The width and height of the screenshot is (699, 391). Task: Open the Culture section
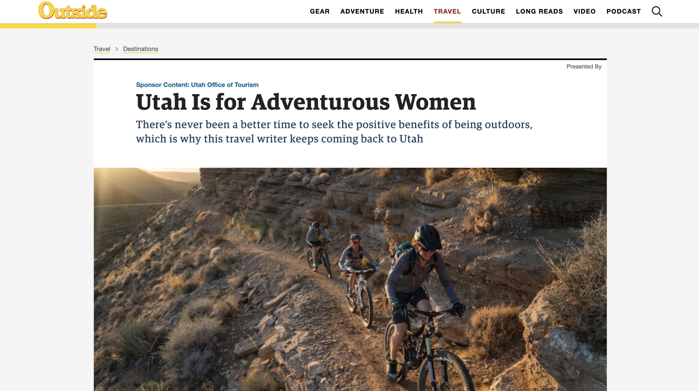(488, 11)
